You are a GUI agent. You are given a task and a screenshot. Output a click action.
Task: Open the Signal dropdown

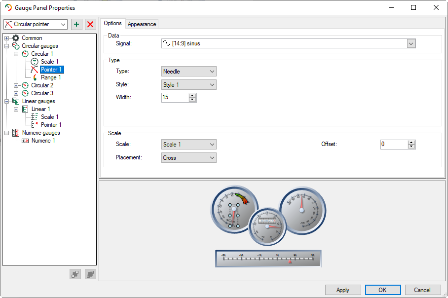[x=411, y=43]
